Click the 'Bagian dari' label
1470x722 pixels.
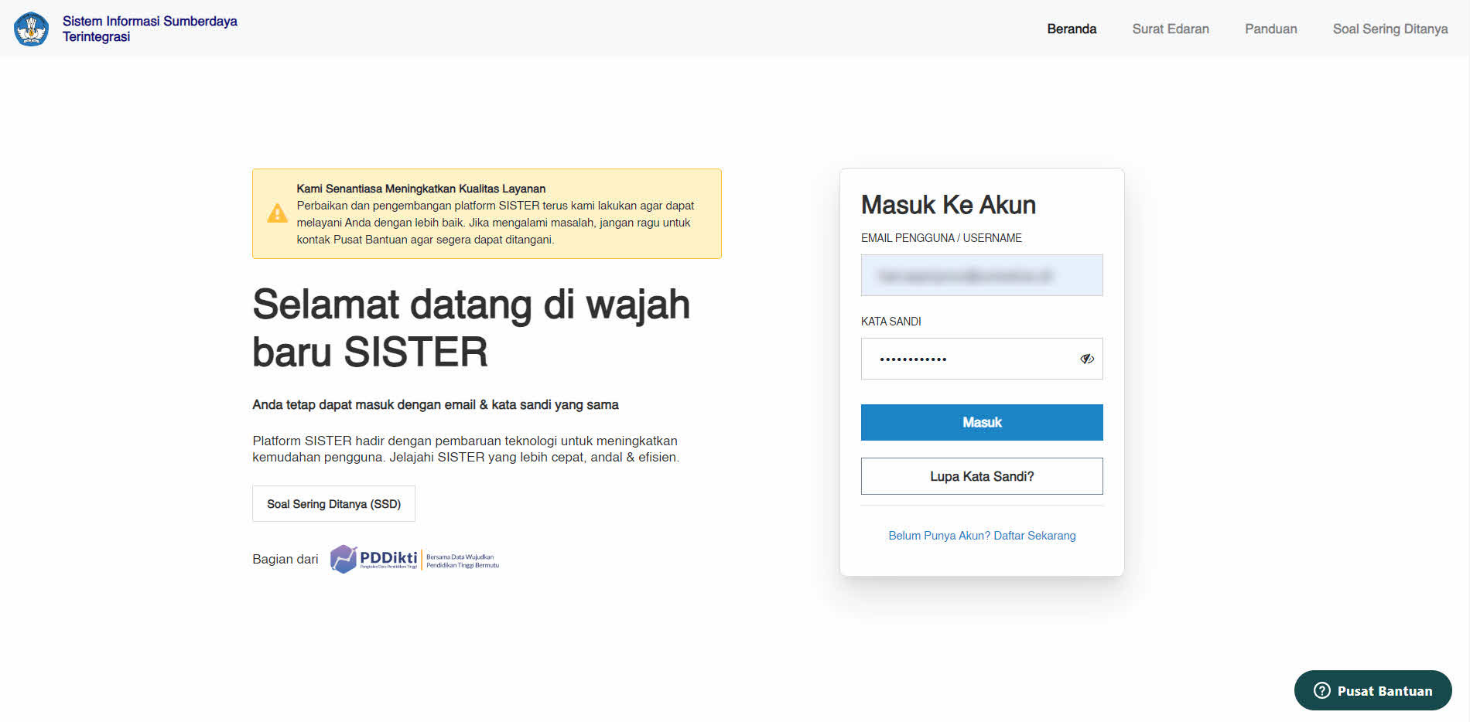pos(285,559)
